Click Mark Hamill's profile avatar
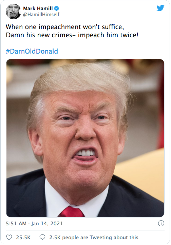 pyautogui.click(x=13, y=12)
